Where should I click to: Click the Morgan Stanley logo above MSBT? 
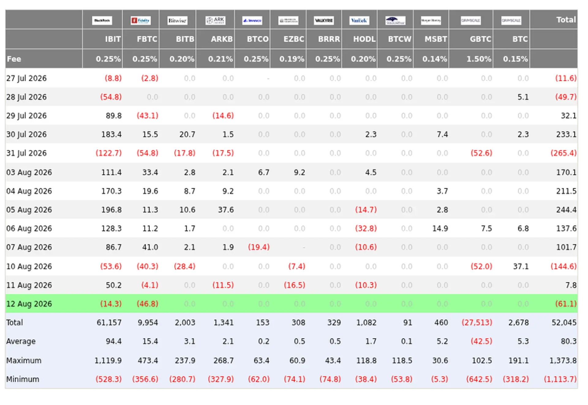(431, 21)
